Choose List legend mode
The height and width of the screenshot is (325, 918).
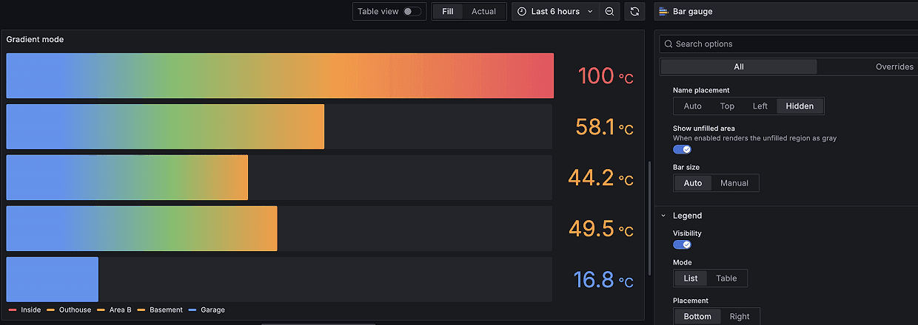691,278
